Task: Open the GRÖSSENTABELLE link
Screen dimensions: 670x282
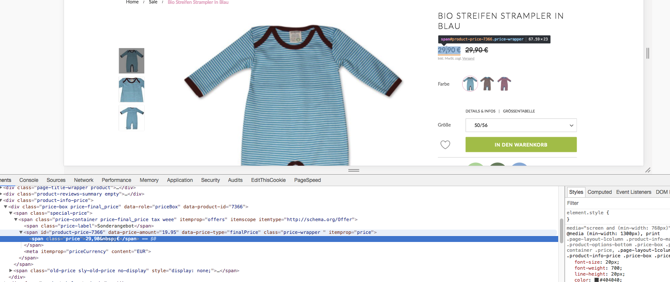Action: [x=519, y=111]
